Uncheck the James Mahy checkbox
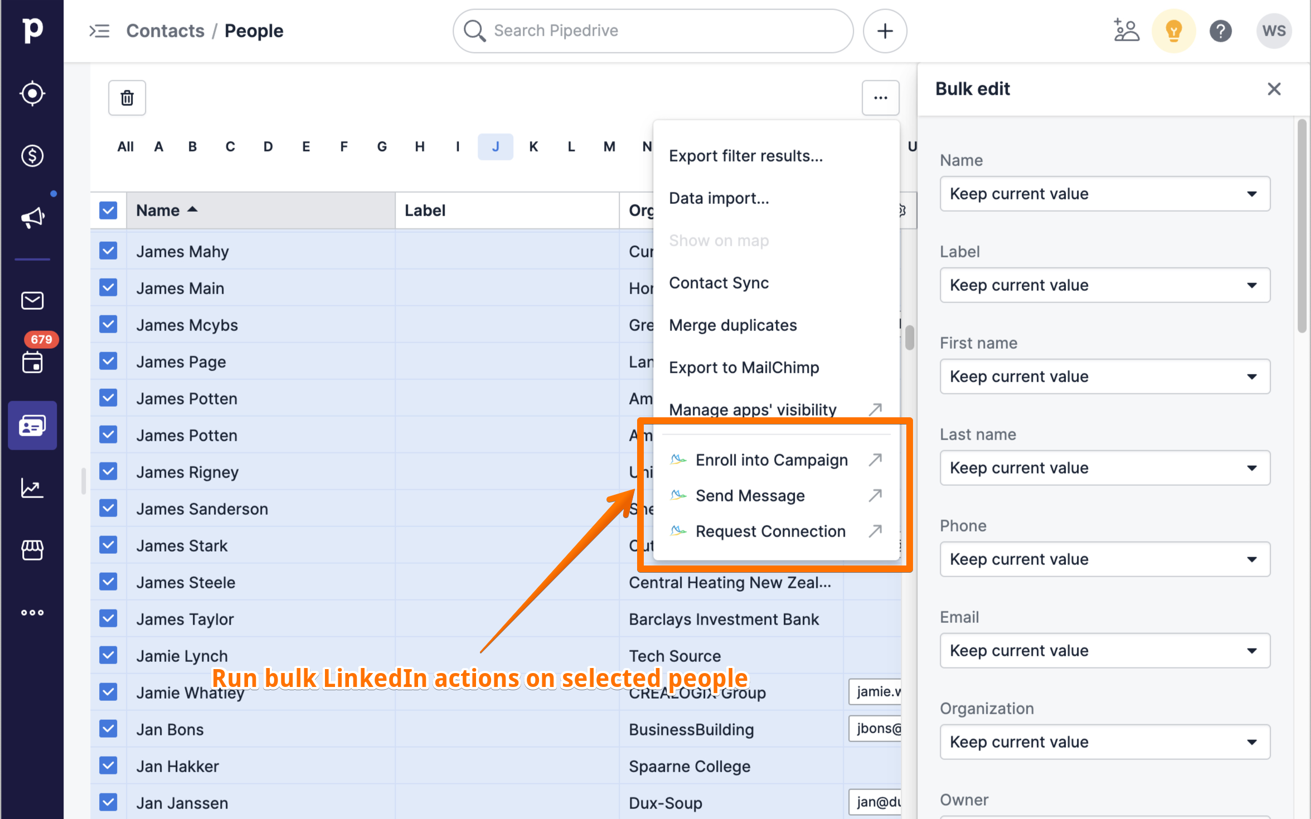 108,251
